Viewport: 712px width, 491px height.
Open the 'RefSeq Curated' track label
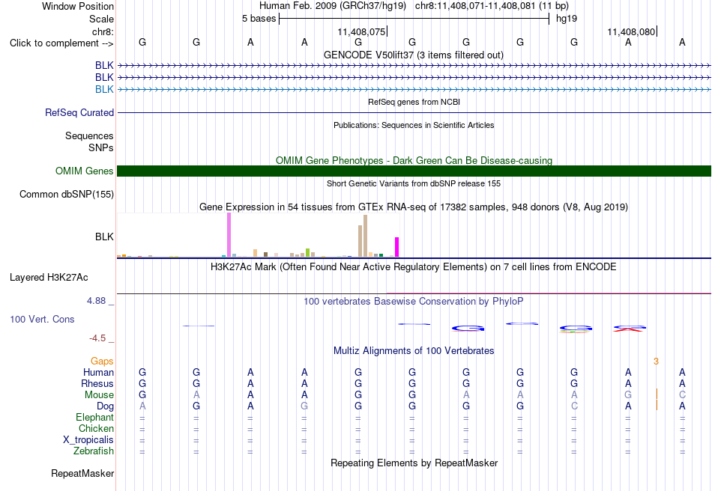coord(79,112)
